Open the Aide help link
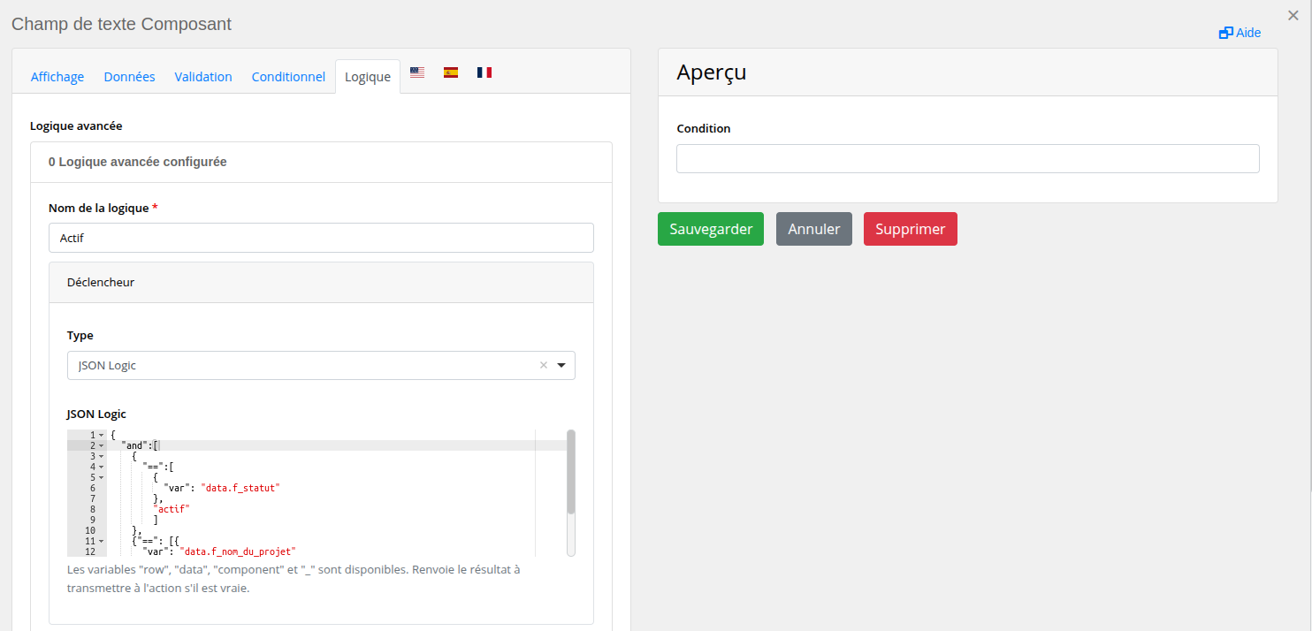 pos(1240,33)
